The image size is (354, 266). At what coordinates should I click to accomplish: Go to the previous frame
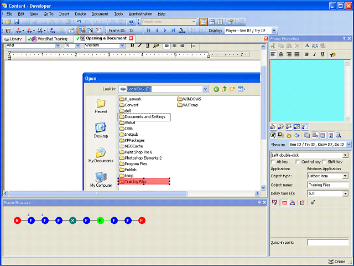(x=157, y=30)
